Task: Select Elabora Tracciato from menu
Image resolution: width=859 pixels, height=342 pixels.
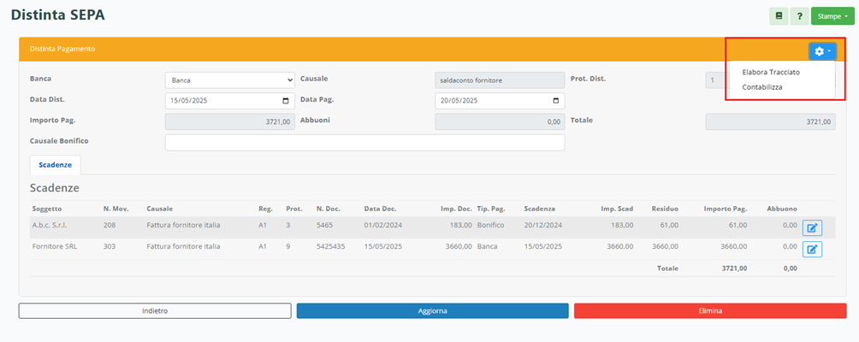Action: coord(771,72)
